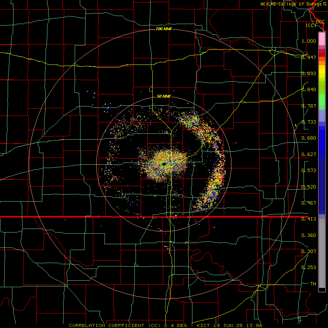
Task: Select the 0.947 scale value
Action: click(x=309, y=57)
